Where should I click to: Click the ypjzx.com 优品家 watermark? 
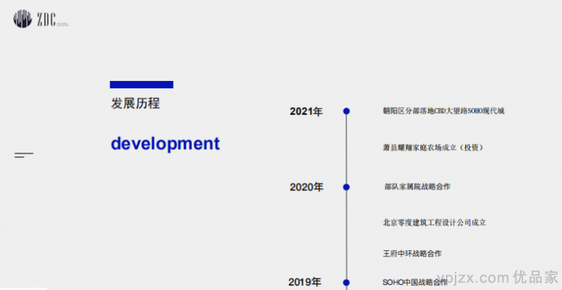click(x=498, y=278)
